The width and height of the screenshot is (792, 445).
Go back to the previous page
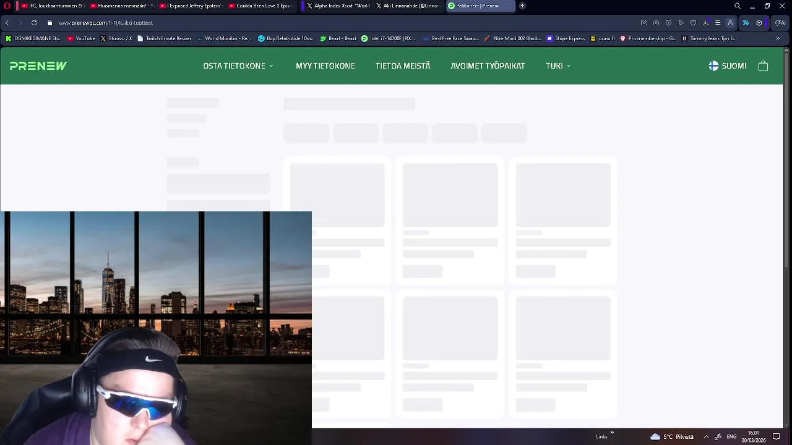point(7,23)
